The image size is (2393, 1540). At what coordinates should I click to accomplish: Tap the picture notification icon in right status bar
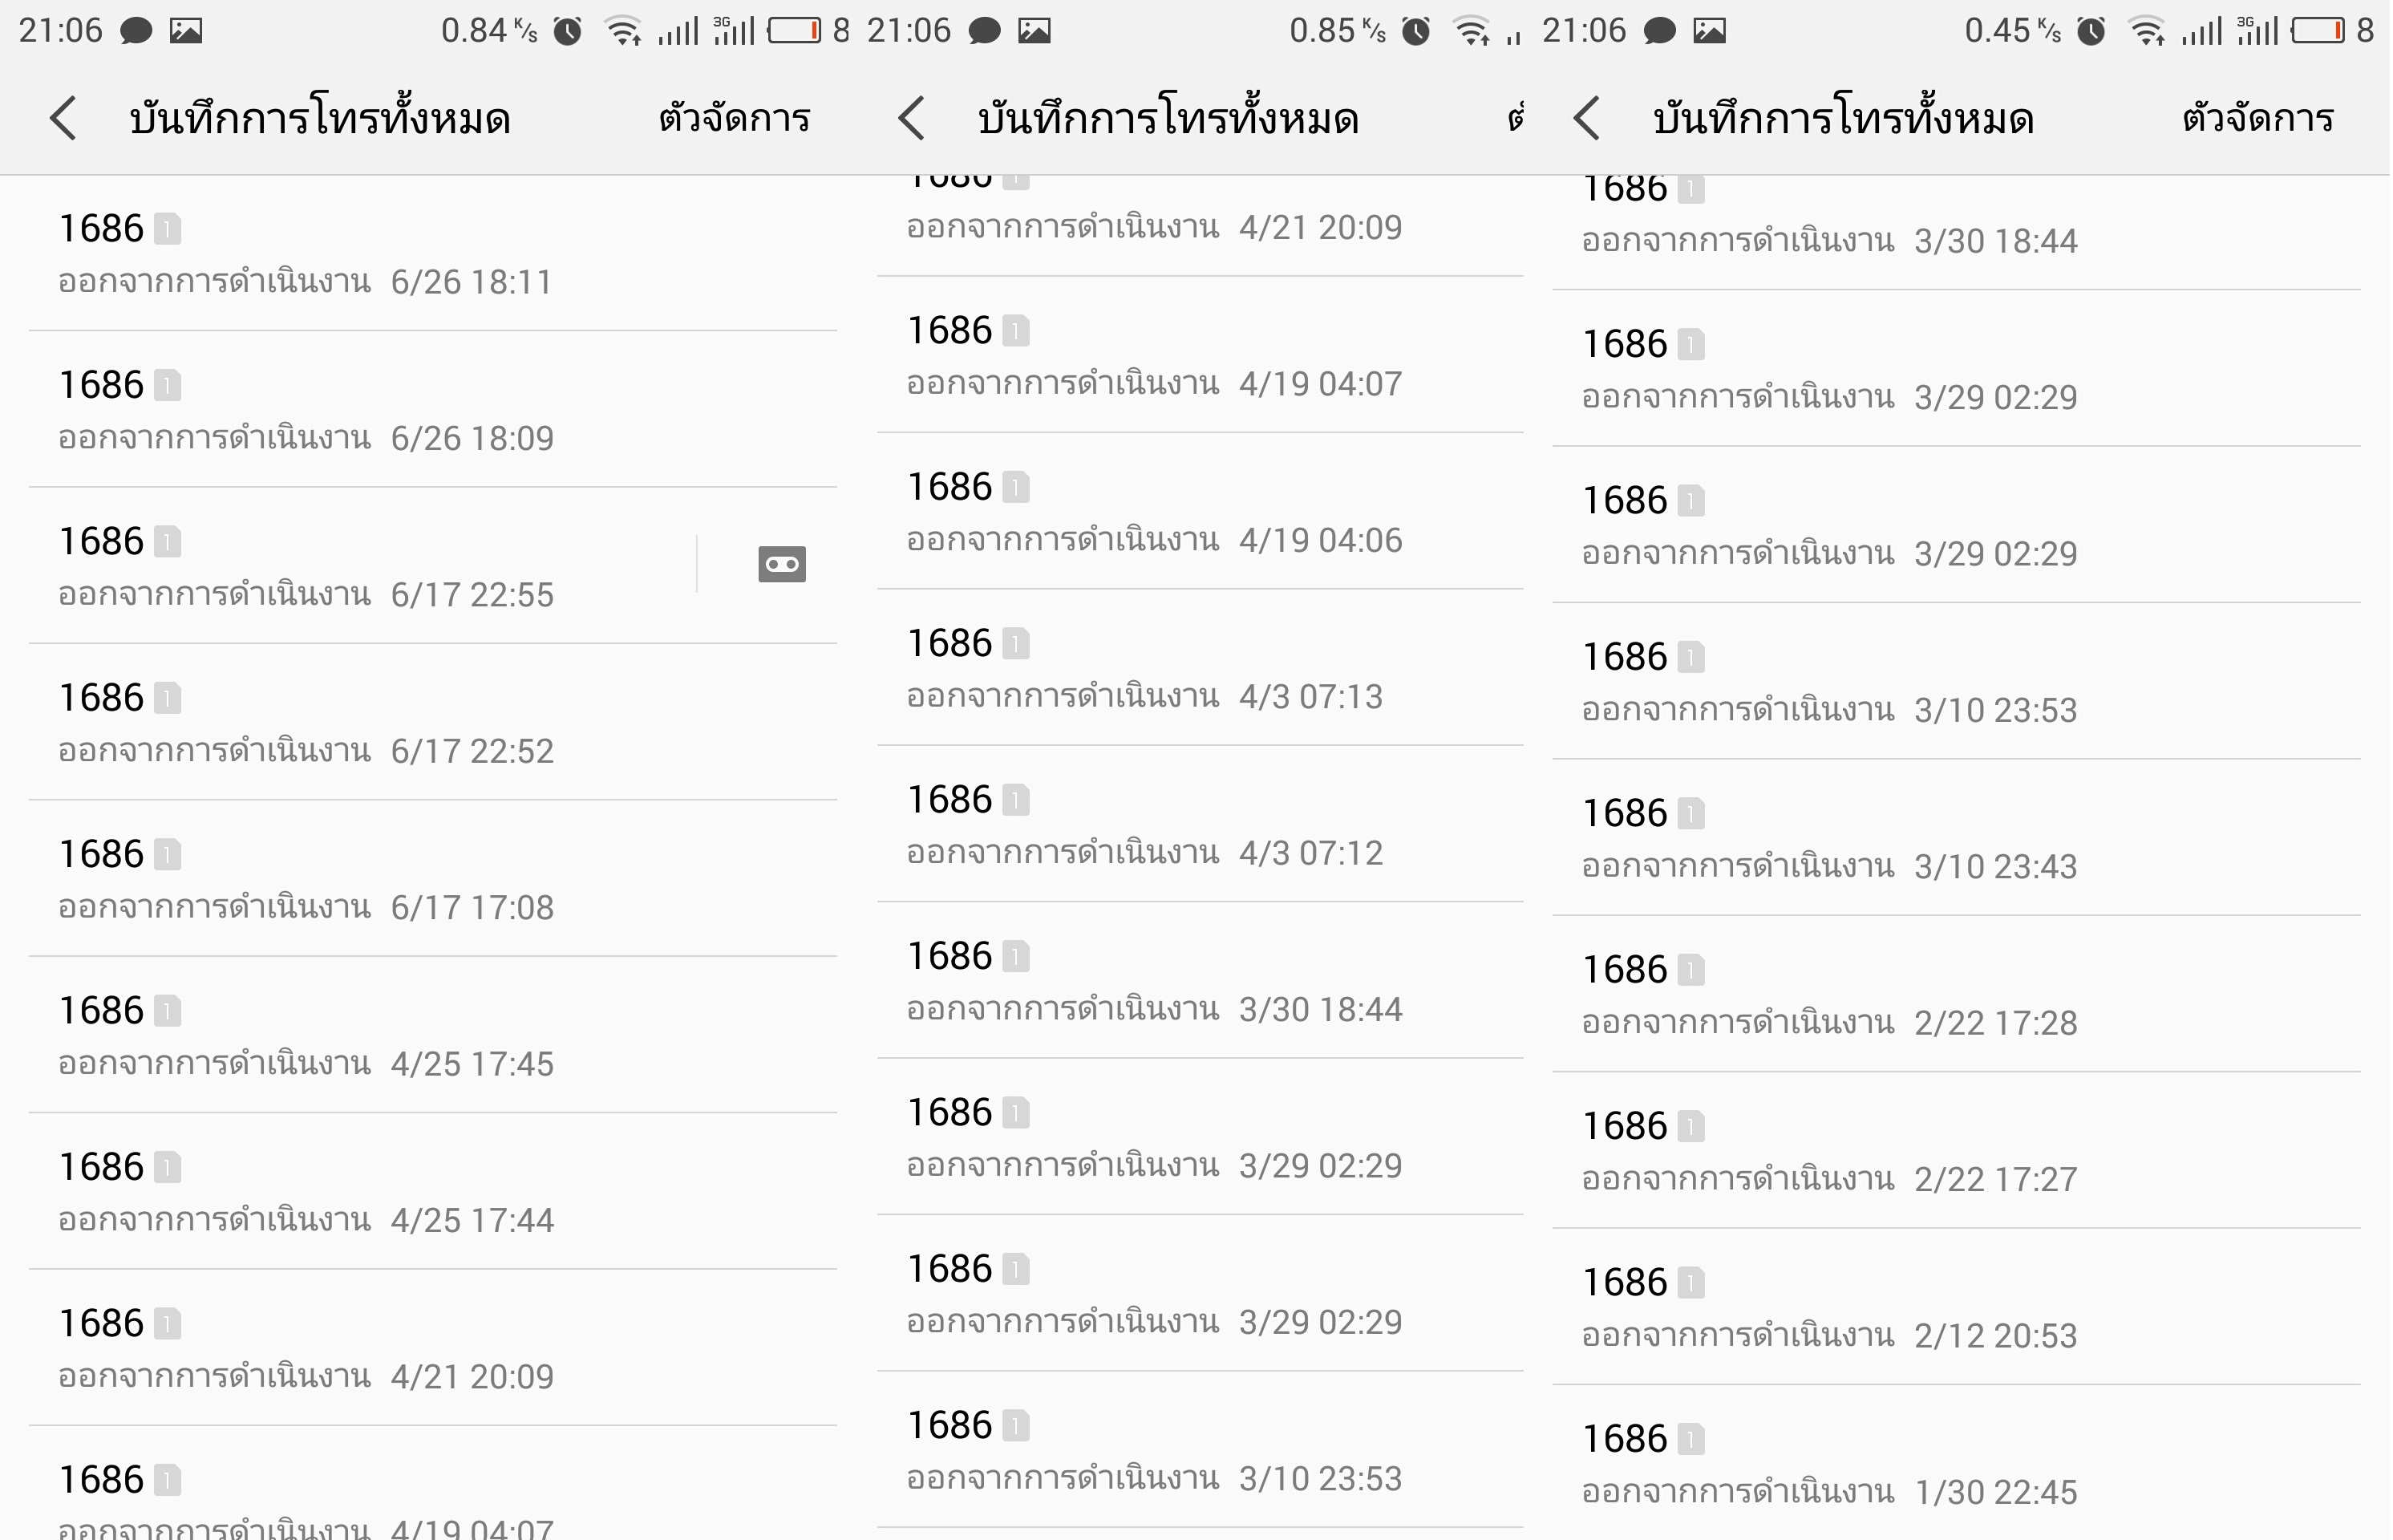click(x=1709, y=31)
